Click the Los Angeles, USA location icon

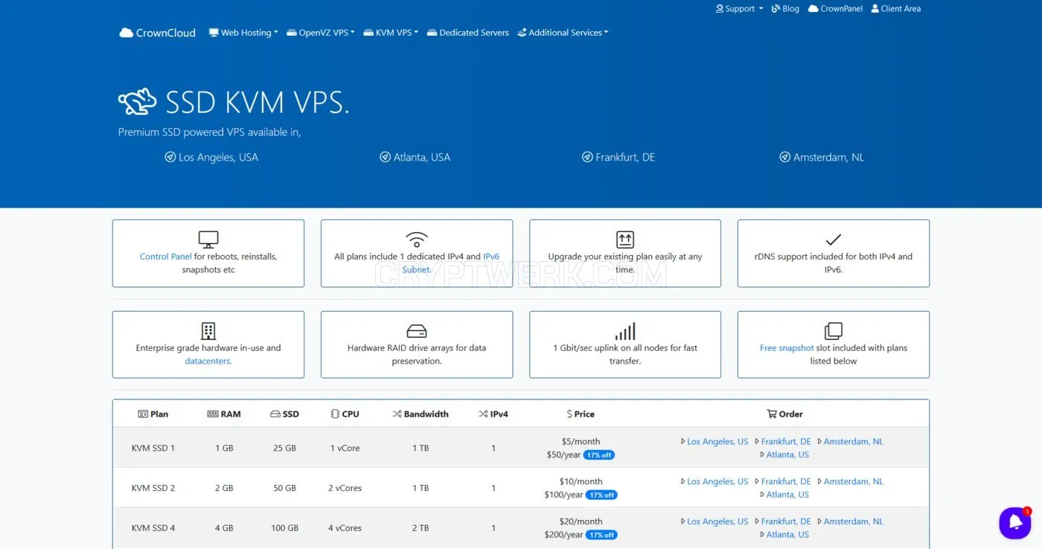(x=170, y=157)
